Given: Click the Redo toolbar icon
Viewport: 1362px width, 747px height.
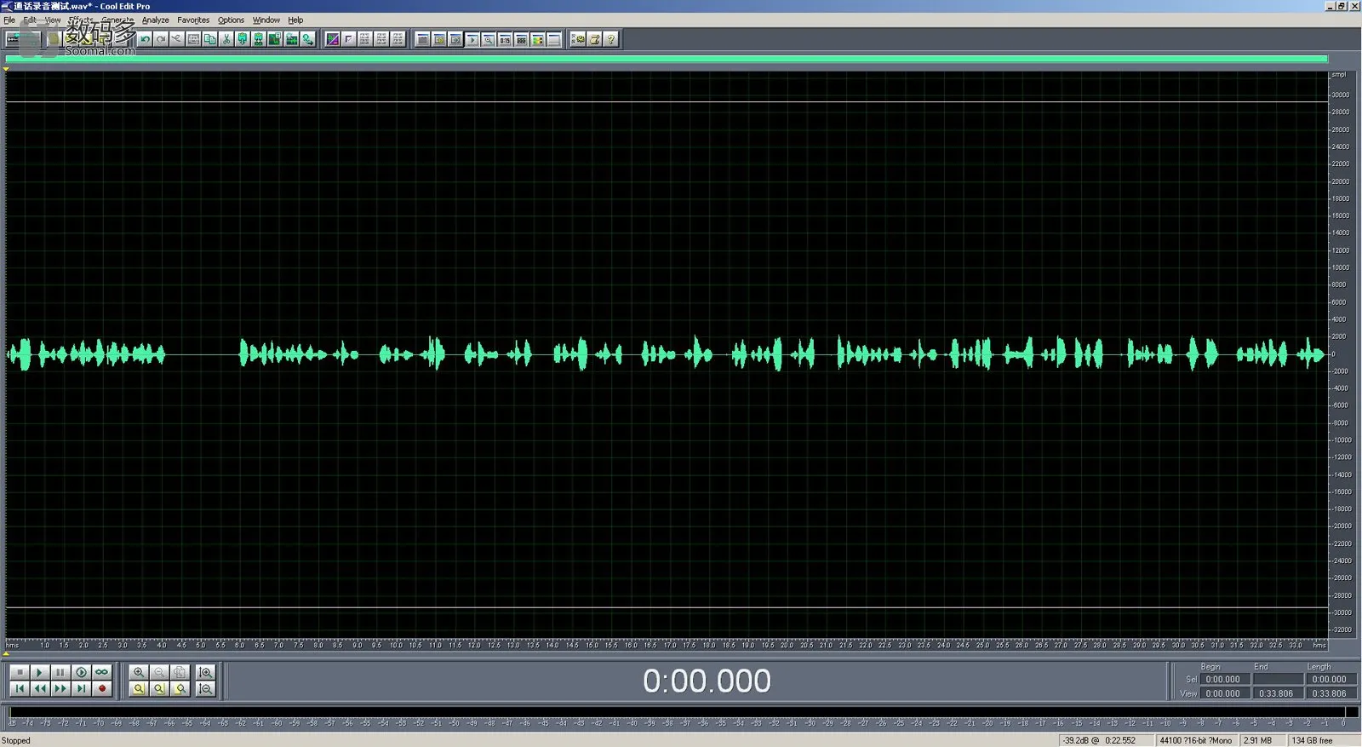Looking at the screenshot, I should tap(161, 39).
